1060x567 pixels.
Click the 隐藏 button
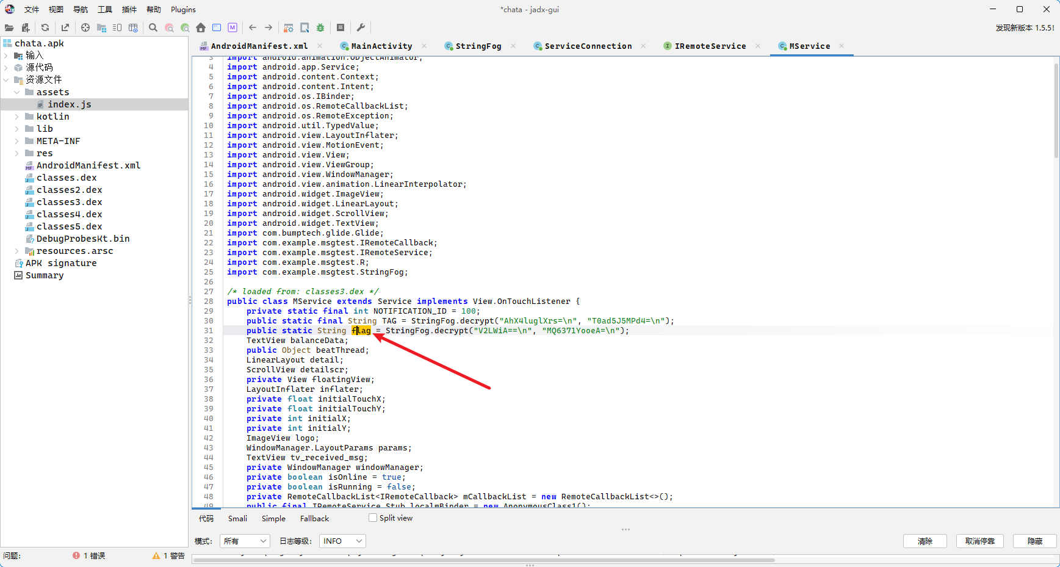(x=1034, y=541)
